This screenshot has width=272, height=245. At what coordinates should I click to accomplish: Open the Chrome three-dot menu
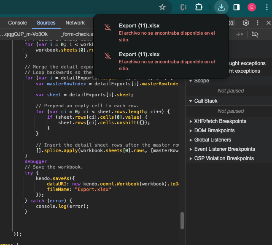pos(267,7)
